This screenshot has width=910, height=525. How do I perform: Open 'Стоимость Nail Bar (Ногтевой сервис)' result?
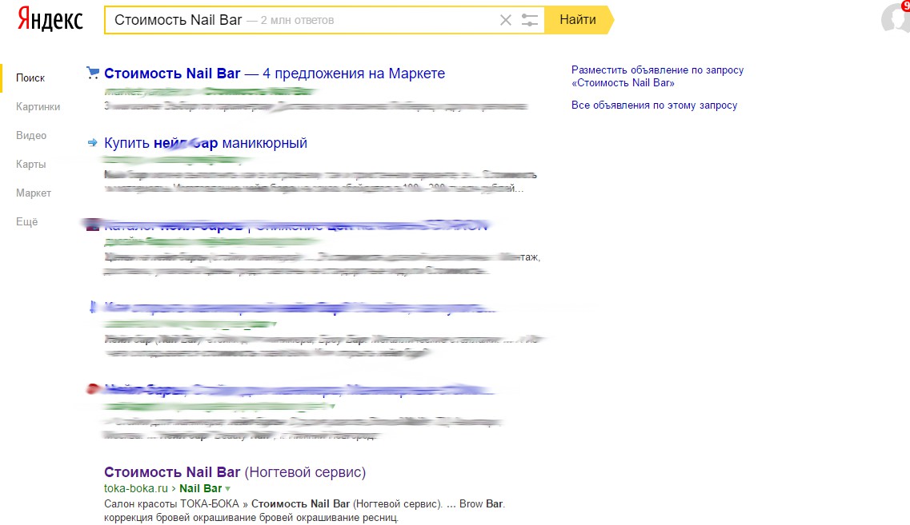235,472
